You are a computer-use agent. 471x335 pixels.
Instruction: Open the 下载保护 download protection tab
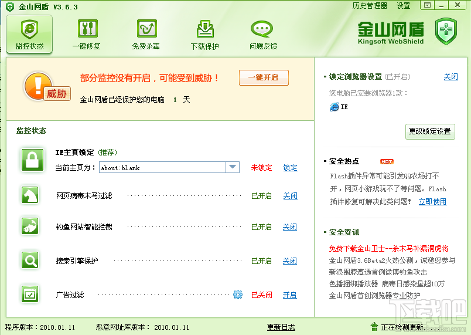point(205,34)
